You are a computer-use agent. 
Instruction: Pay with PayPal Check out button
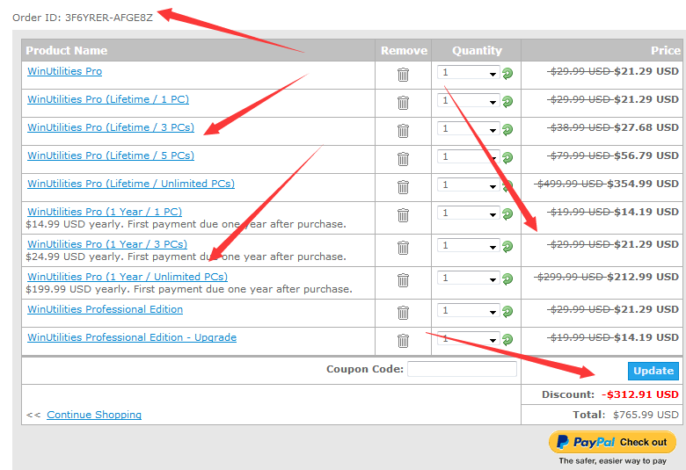[x=612, y=443]
